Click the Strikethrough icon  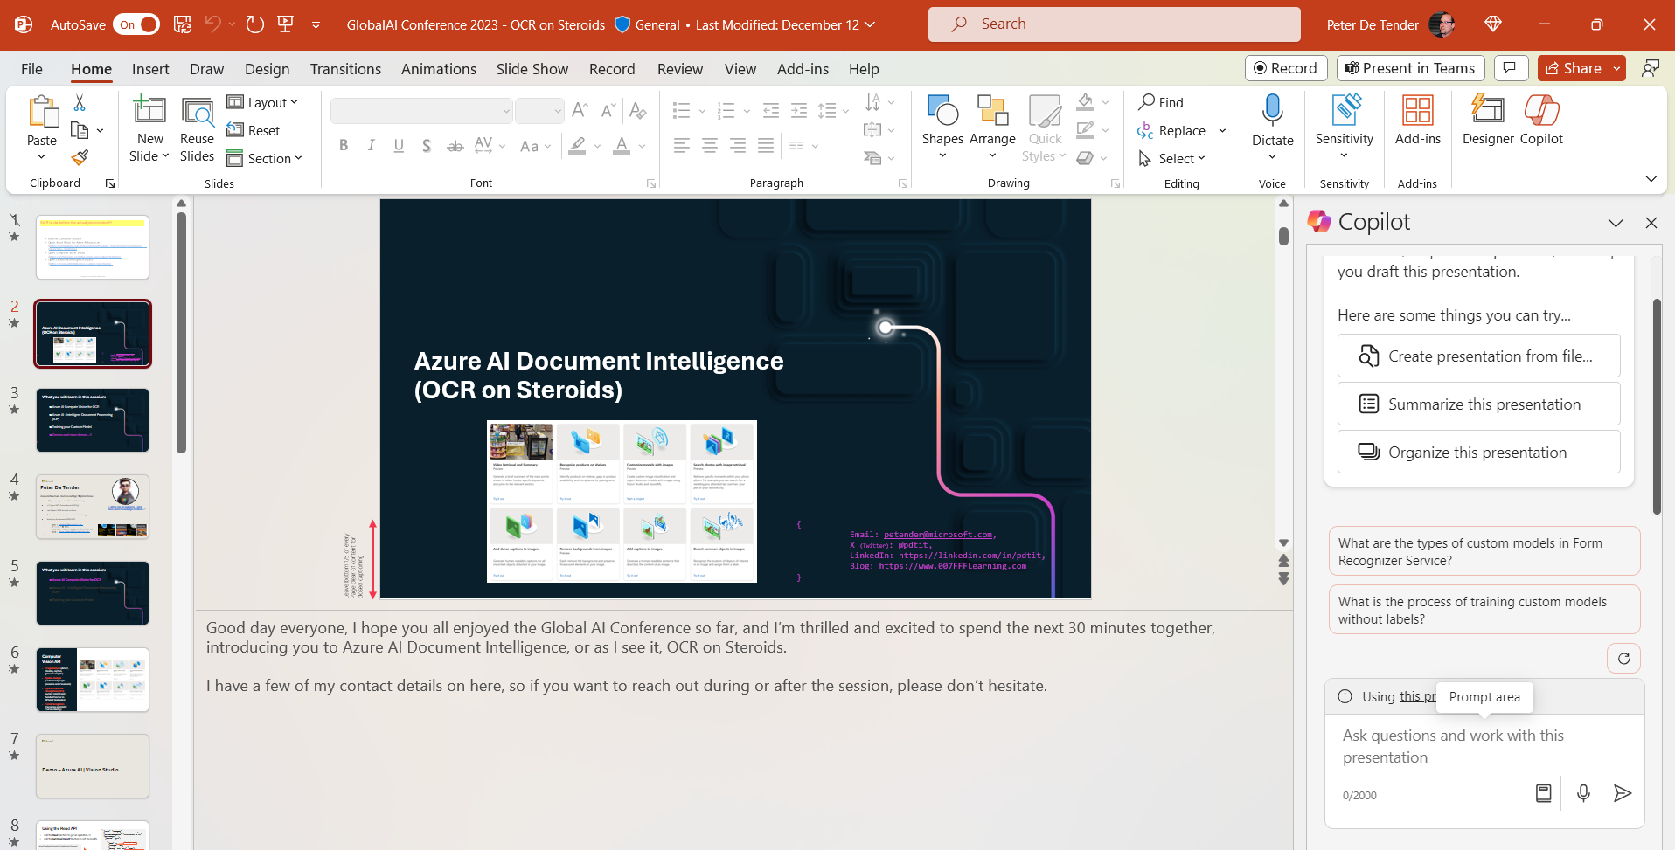tap(455, 146)
